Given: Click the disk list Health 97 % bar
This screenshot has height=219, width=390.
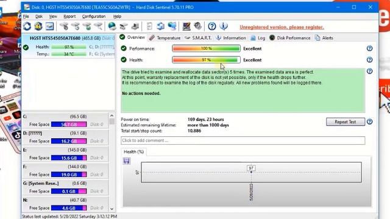Looking at the screenshot, I should (x=69, y=47).
